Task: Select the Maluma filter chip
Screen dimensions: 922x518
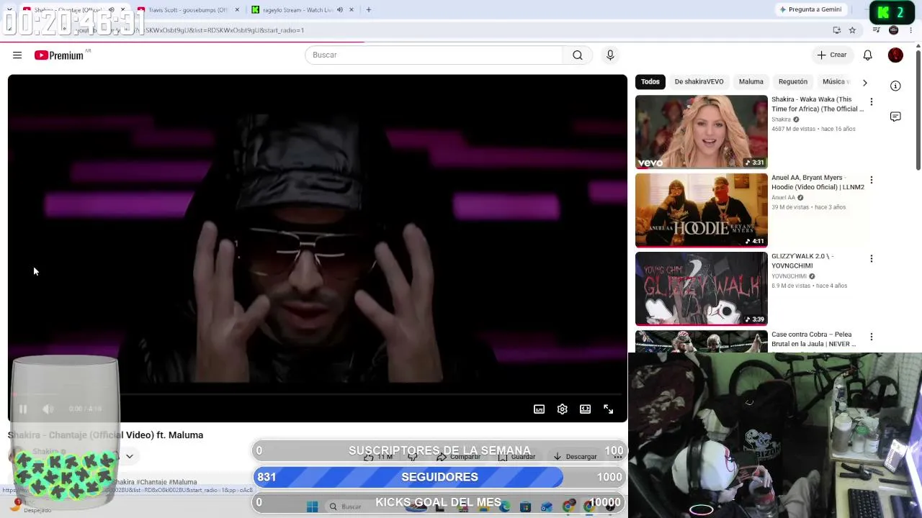Action: tap(751, 82)
